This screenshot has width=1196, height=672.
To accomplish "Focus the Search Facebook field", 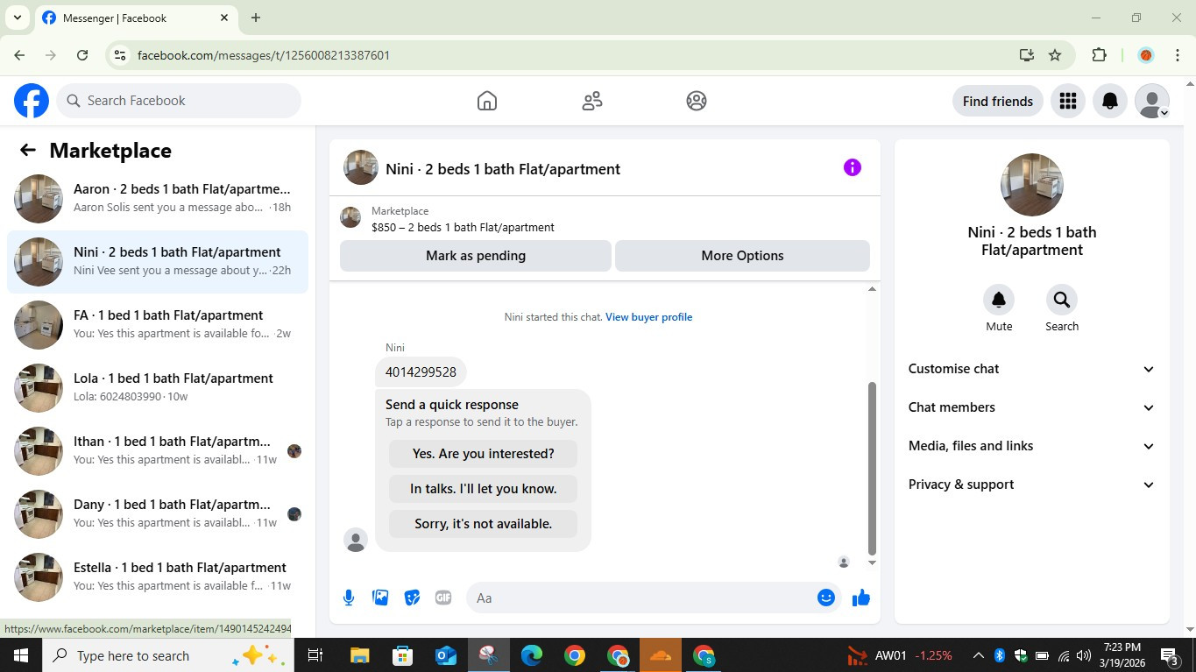I will [x=180, y=101].
